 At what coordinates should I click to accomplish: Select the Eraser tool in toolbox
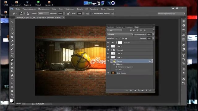pos(12,60)
